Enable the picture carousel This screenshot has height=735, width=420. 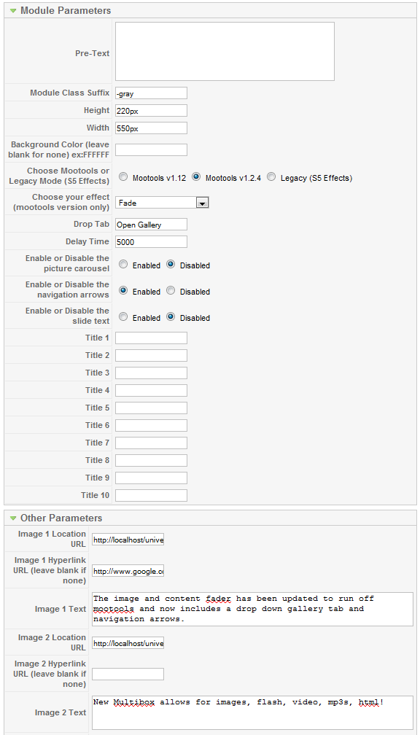tap(122, 265)
